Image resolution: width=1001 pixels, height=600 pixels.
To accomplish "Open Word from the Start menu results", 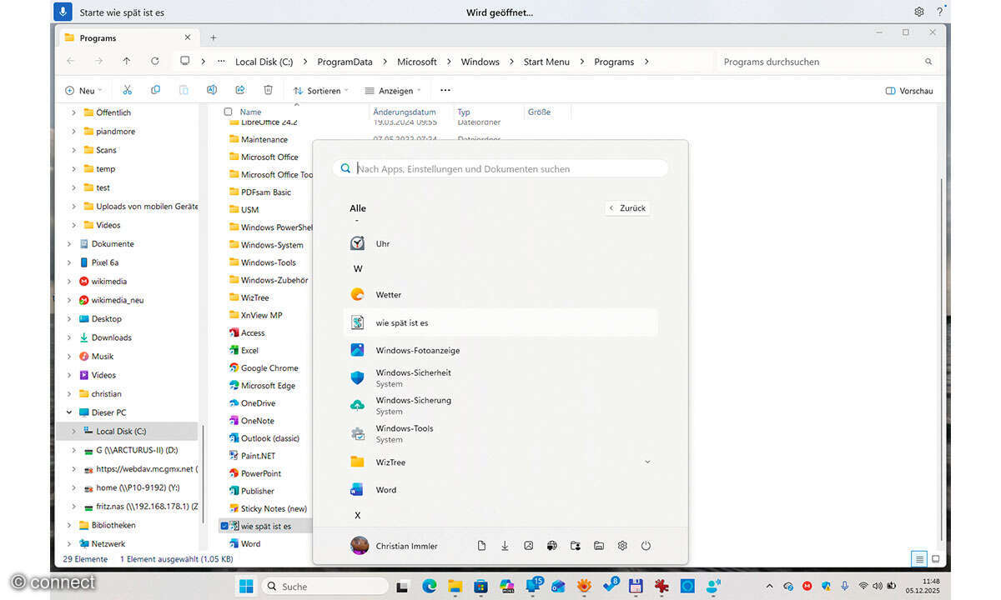I will [x=386, y=489].
